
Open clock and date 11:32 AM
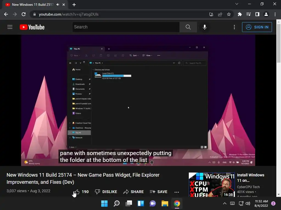click(x=261, y=203)
